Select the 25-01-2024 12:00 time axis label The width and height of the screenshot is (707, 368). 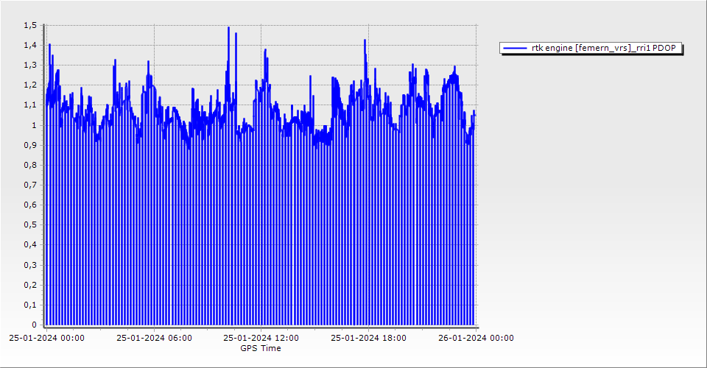coord(261,339)
